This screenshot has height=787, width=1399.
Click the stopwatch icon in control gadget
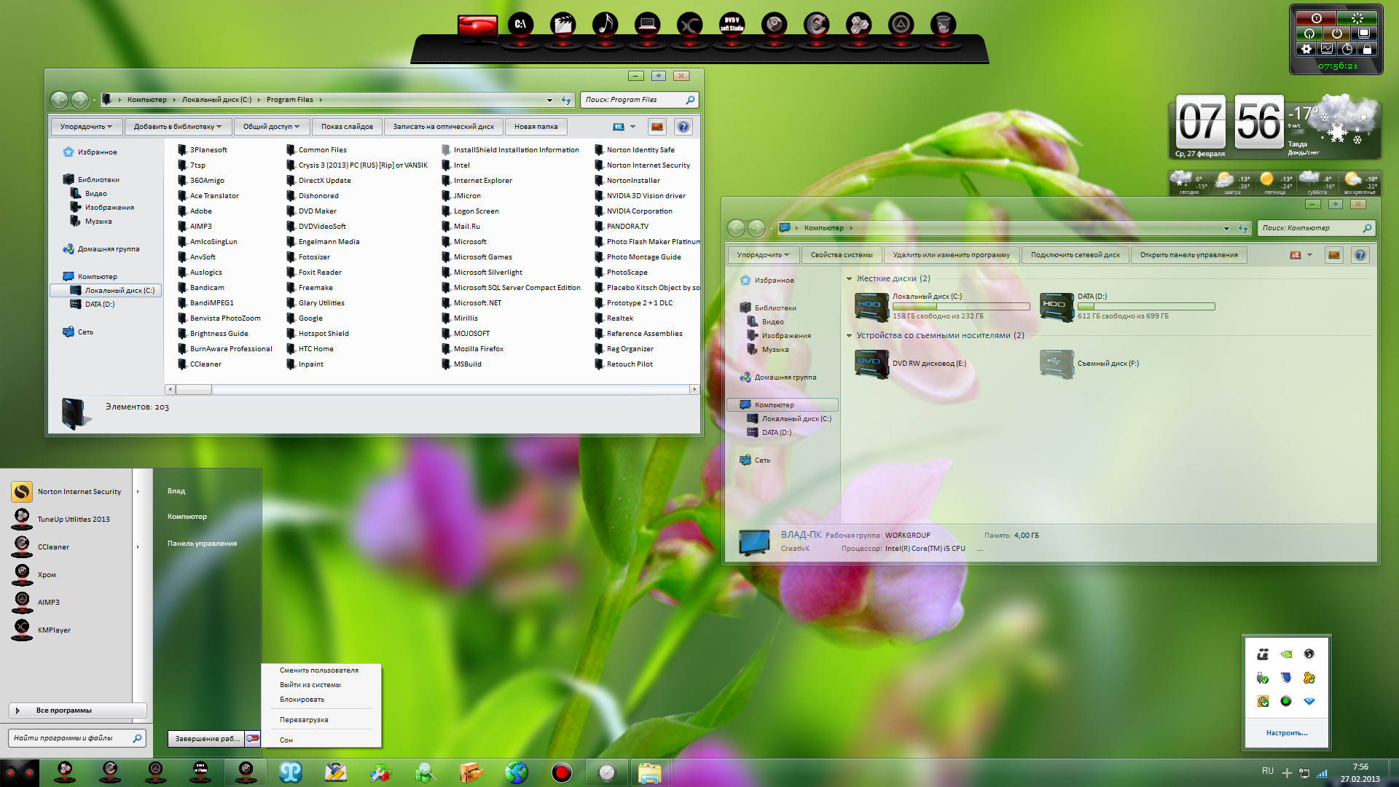[1347, 50]
